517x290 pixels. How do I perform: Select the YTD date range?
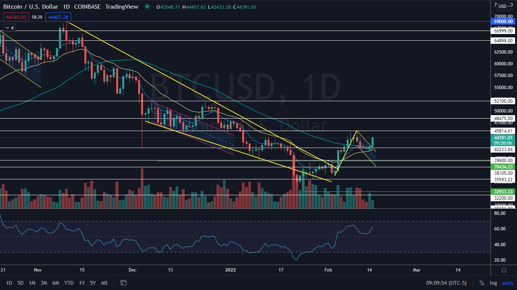point(69,283)
